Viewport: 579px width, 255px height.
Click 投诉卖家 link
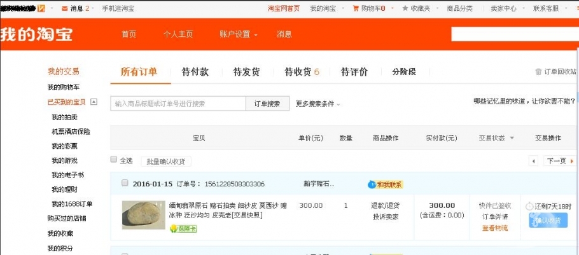[x=385, y=217]
